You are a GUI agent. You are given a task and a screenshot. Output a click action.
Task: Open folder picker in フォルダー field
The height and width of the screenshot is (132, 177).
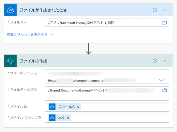[164, 23]
